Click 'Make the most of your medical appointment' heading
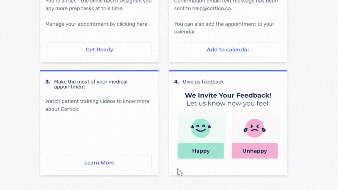 coord(91,84)
